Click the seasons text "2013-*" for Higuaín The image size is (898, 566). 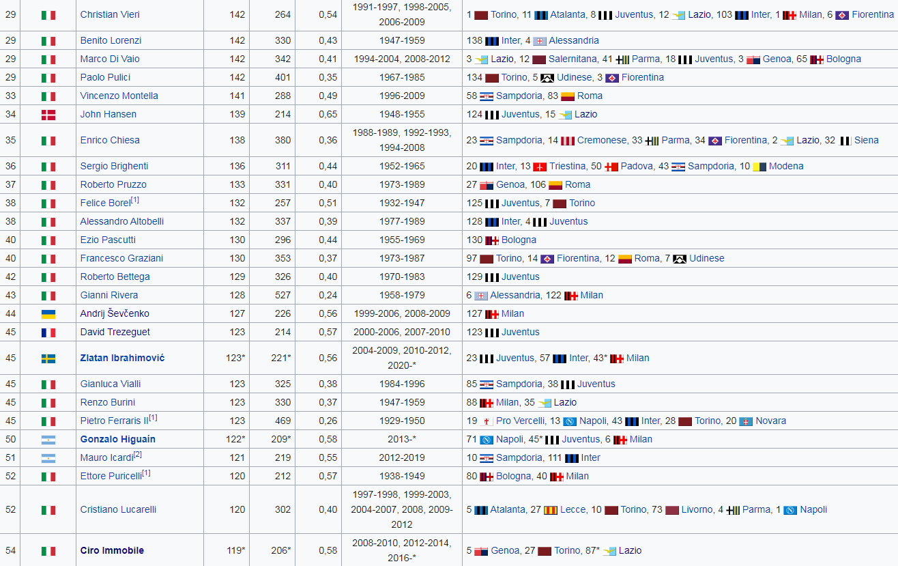tap(402, 440)
